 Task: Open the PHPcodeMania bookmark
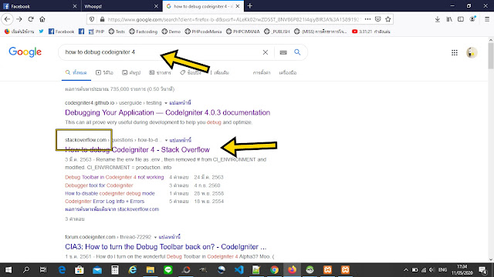point(203,32)
